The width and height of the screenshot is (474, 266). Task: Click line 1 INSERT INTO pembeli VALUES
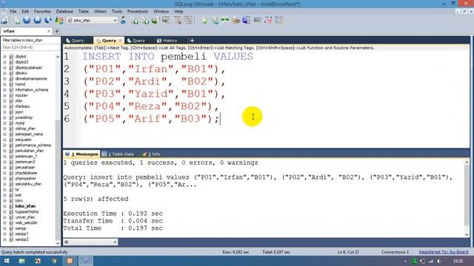(x=168, y=56)
